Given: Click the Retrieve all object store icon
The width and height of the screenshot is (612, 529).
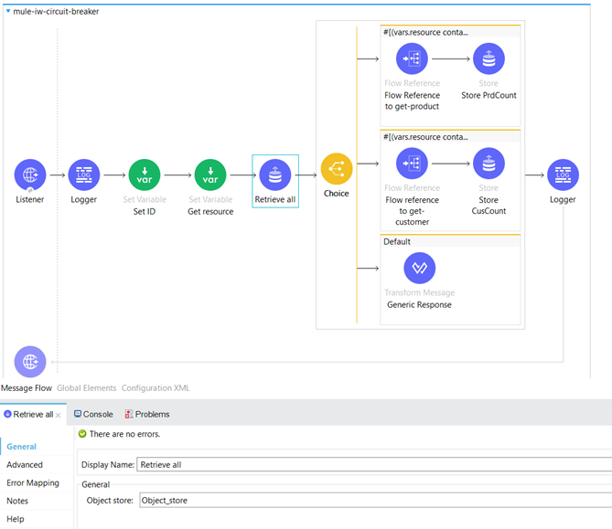Looking at the screenshot, I should (275, 175).
